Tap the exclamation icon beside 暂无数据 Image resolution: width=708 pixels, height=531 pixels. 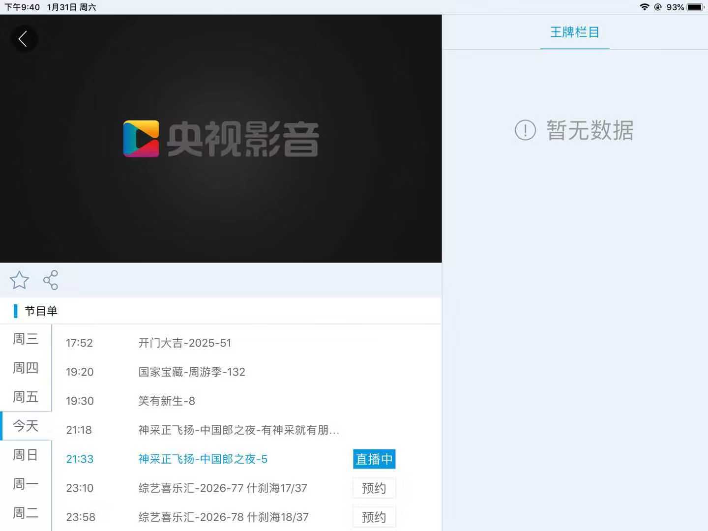click(x=525, y=130)
